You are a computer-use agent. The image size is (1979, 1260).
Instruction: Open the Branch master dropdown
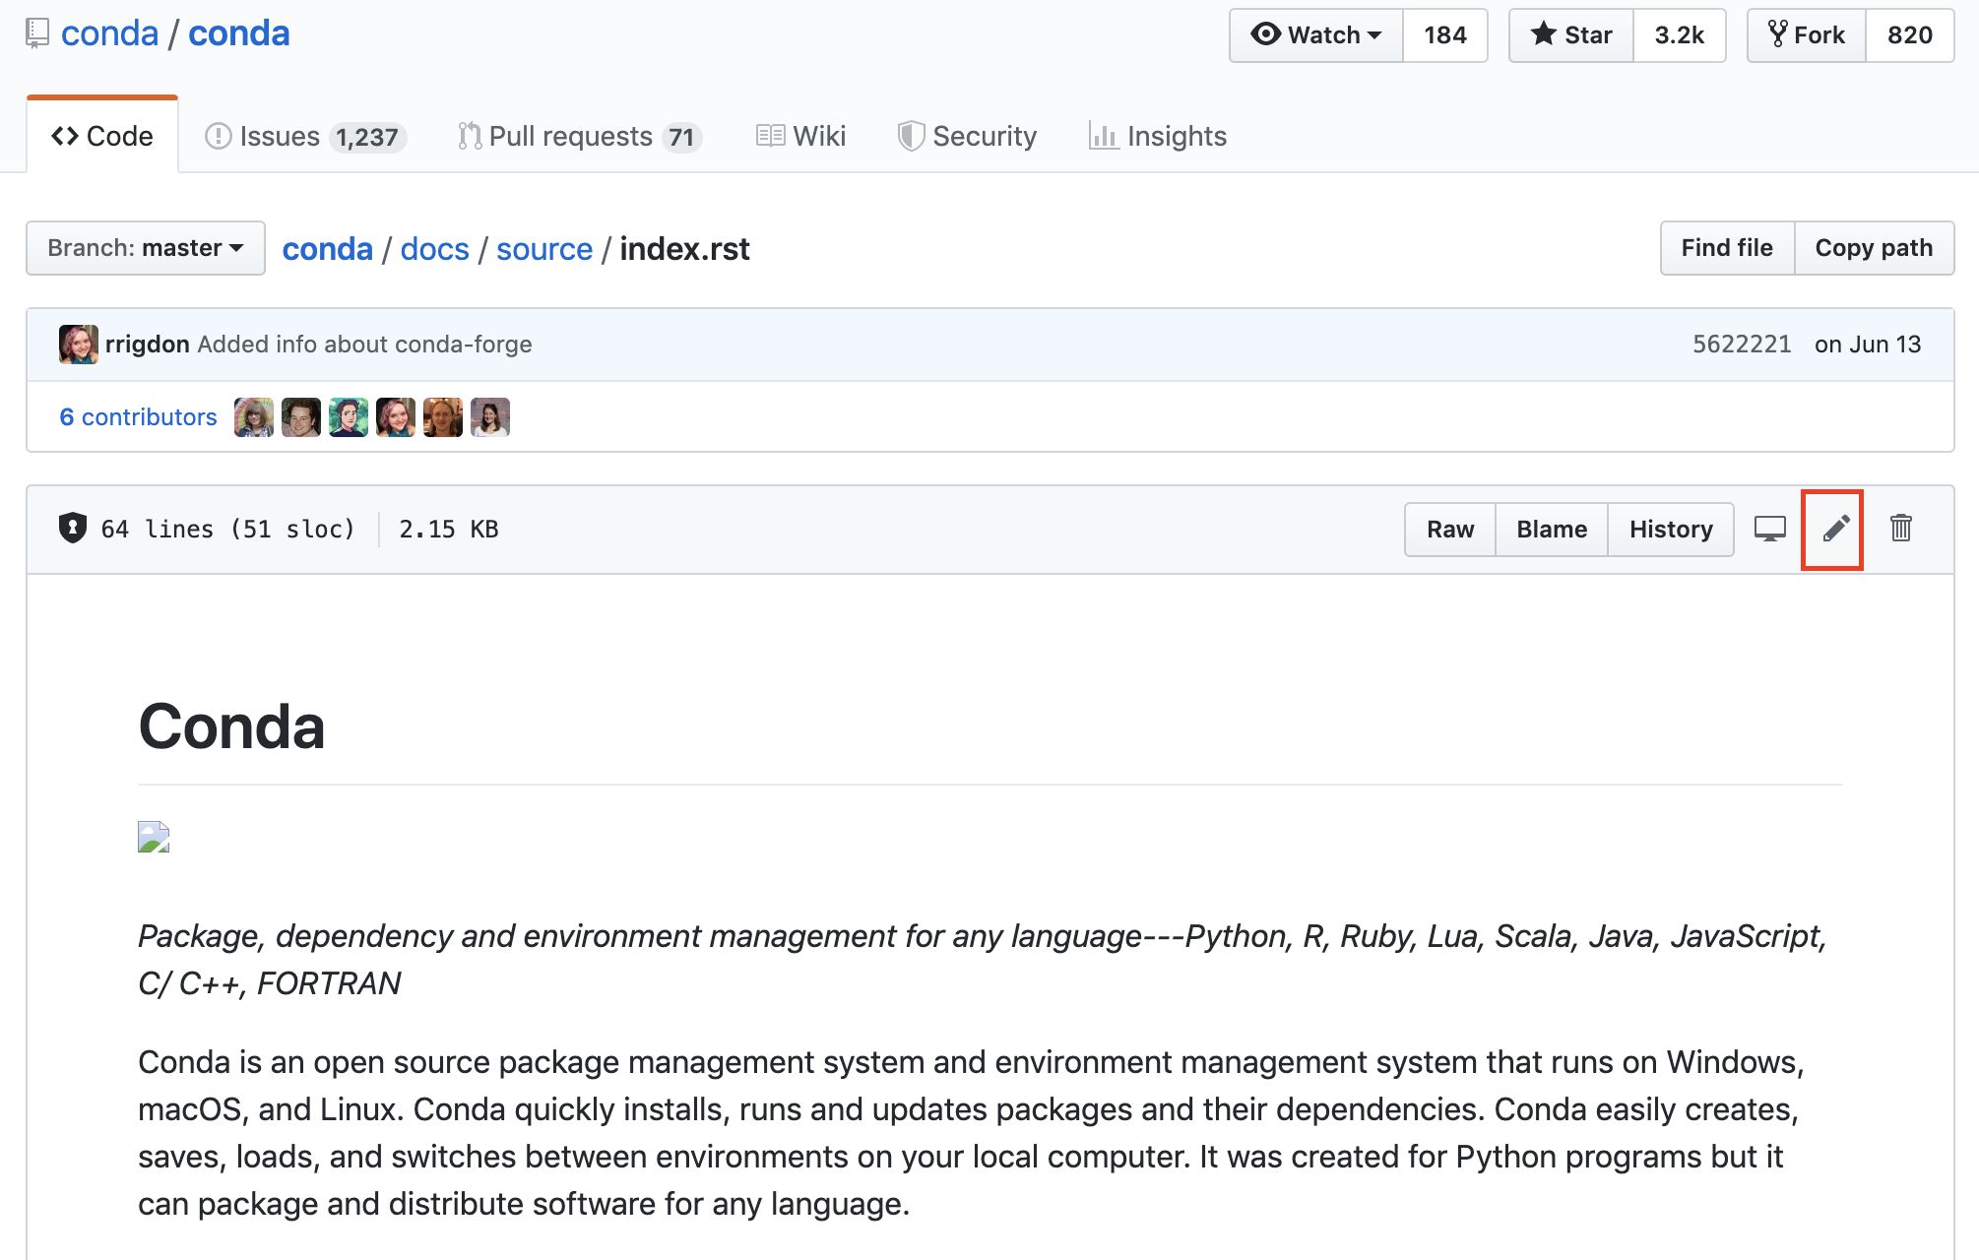[144, 248]
